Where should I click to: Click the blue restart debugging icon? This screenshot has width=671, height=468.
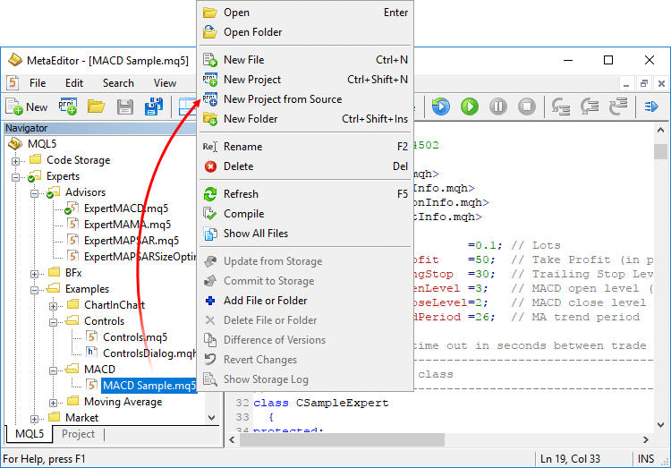(x=440, y=106)
